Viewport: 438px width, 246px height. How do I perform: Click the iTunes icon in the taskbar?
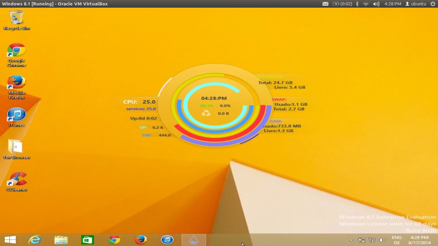pyautogui.click(x=167, y=240)
